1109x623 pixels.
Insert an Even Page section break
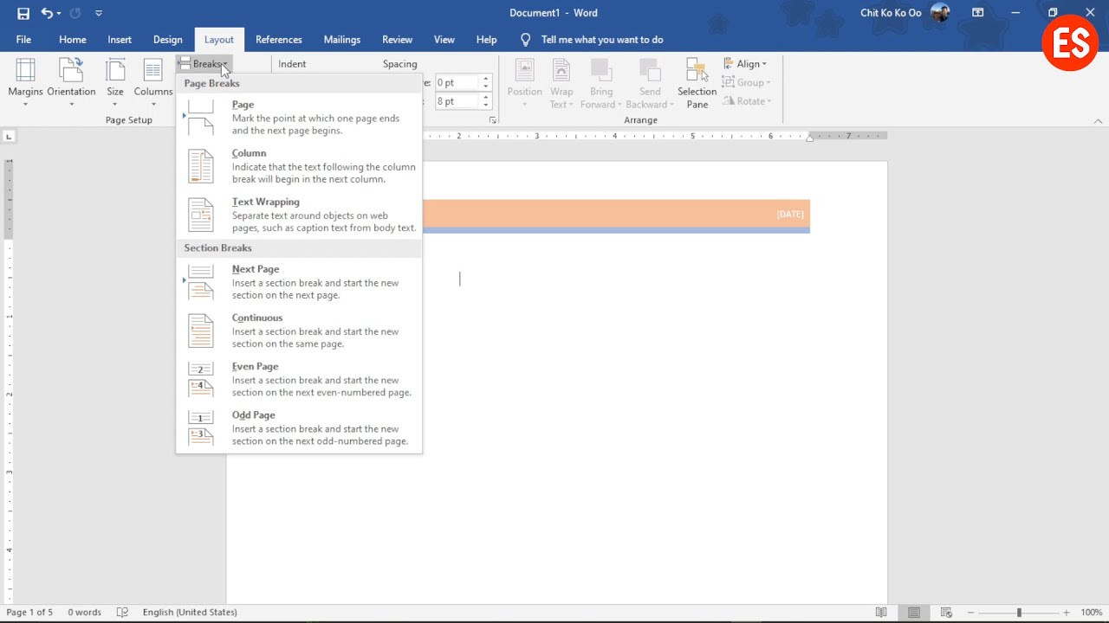[x=299, y=379]
